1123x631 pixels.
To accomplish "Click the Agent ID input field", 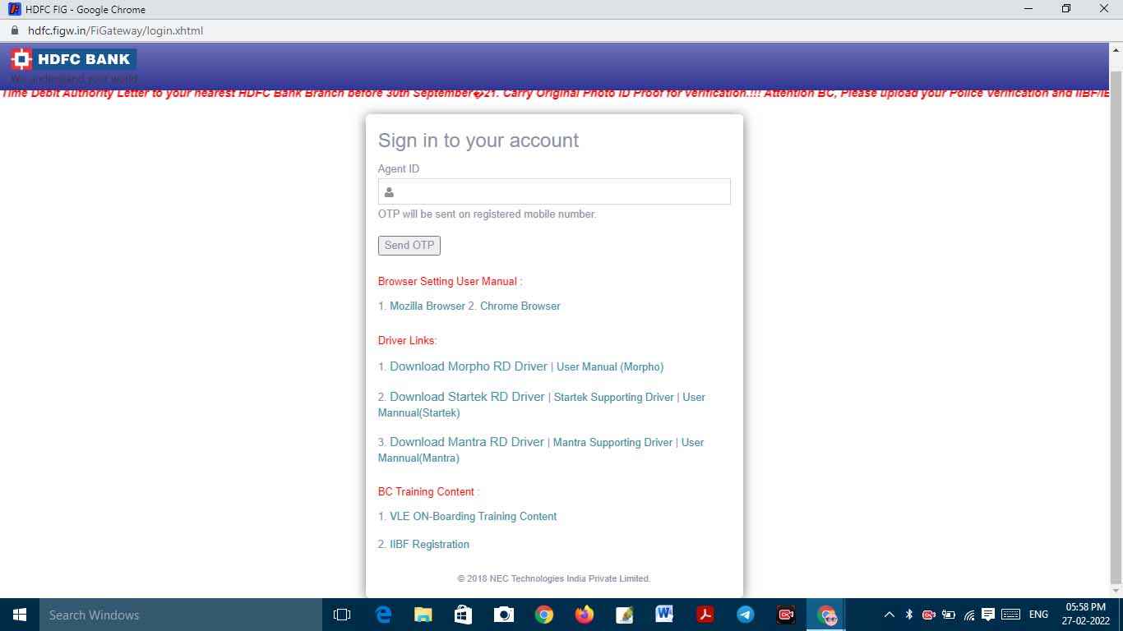I will pos(553,191).
